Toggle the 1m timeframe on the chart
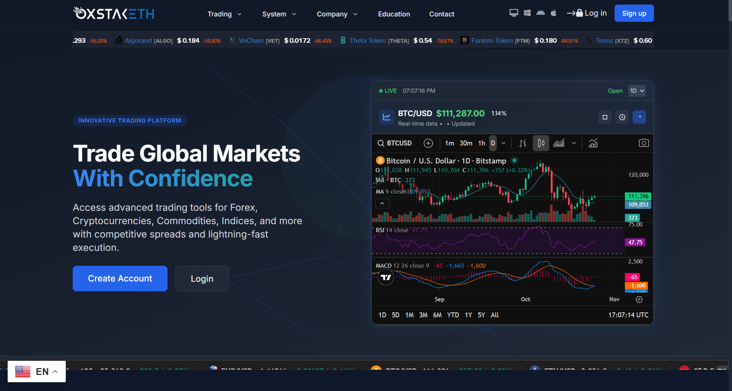 [x=449, y=143]
